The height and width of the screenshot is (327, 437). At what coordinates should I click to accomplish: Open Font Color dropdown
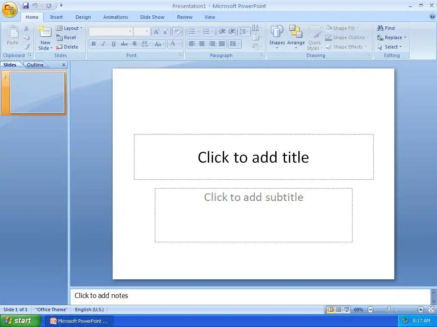(175, 44)
